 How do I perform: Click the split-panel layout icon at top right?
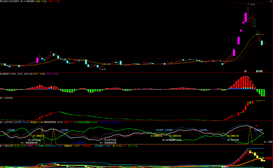[x=271, y=1]
